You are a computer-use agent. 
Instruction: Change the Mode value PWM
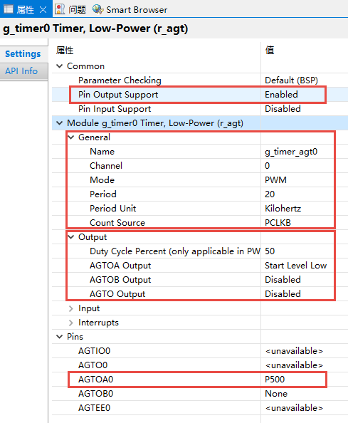(x=275, y=180)
